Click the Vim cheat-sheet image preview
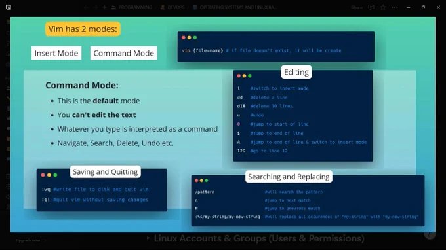Image resolution: width=446 pixels, height=250 pixels. tap(223, 124)
